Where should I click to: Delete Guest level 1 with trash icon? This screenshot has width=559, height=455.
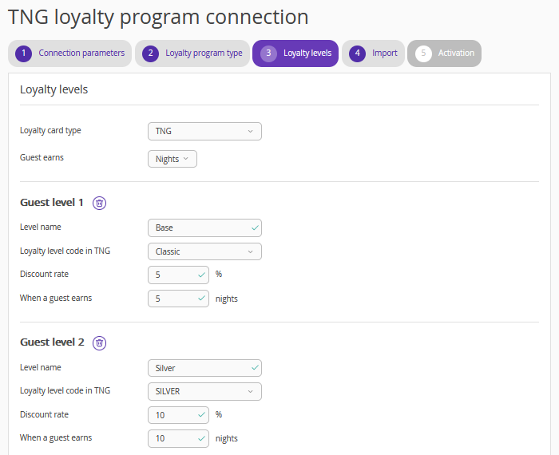click(x=99, y=203)
